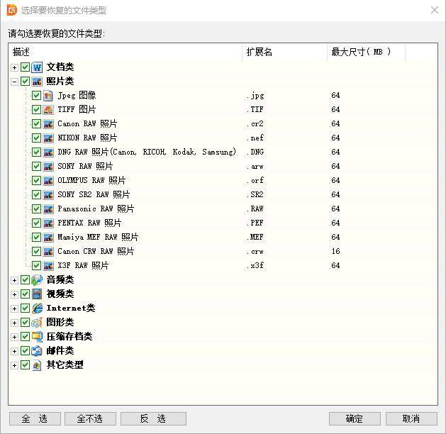Click the Jpeg 图像 file type icon
Screen dimensions: 446x434
tap(48, 95)
